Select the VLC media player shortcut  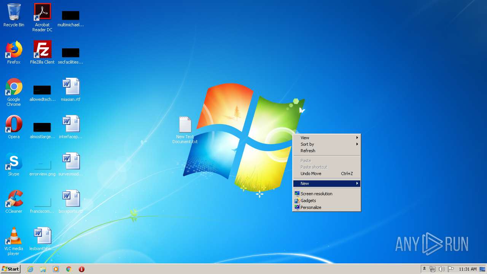click(x=14, y=241)
